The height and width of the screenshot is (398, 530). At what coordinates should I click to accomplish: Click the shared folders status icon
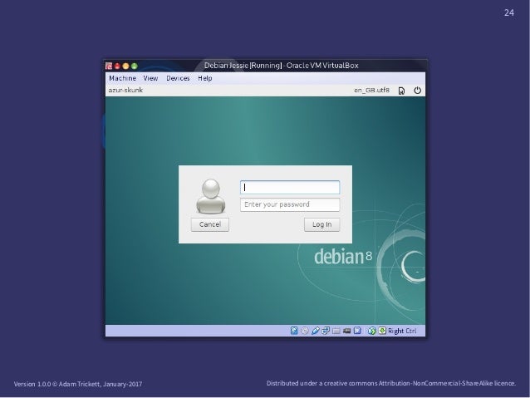pos(336,331)
